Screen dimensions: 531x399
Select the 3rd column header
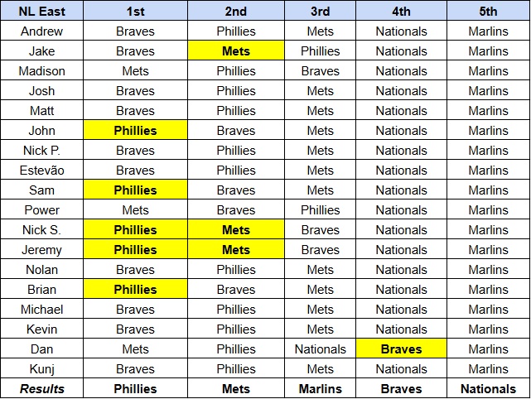320,12
